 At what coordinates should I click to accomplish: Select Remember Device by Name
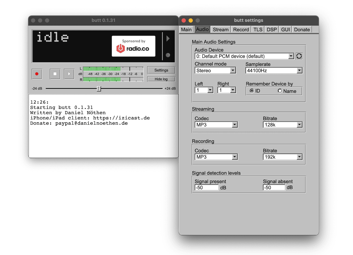tap(280, 91)
